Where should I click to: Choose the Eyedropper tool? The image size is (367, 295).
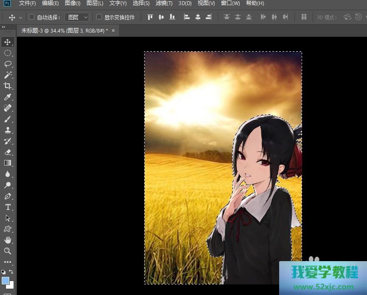[x=8, y=97]
